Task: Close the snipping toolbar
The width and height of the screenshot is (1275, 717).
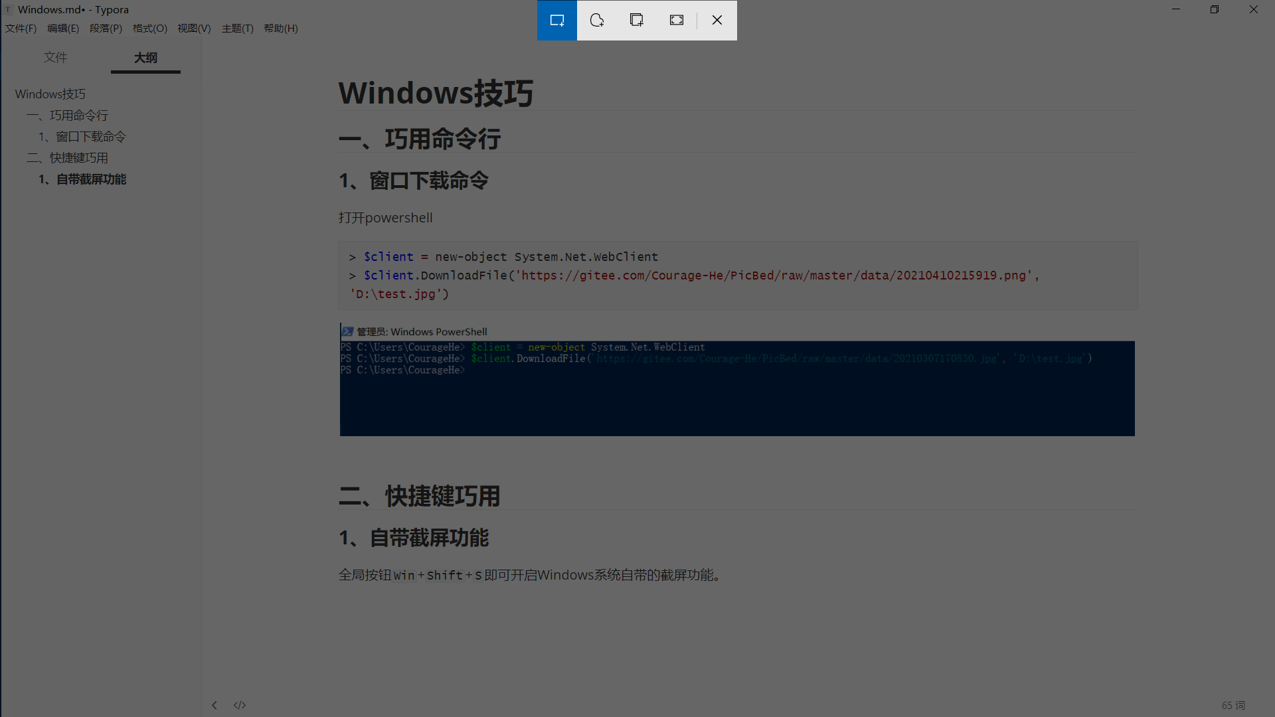Action: click(717, 20)
